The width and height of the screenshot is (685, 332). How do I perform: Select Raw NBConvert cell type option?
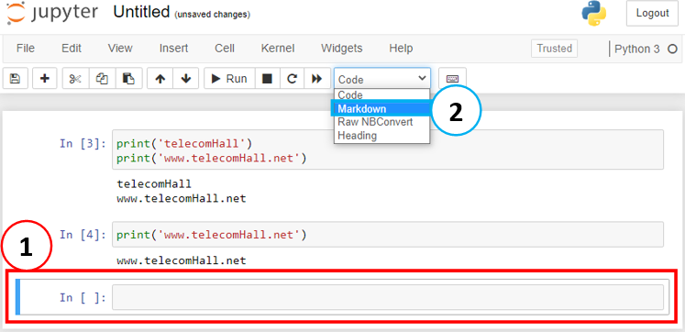click(382, 122)
